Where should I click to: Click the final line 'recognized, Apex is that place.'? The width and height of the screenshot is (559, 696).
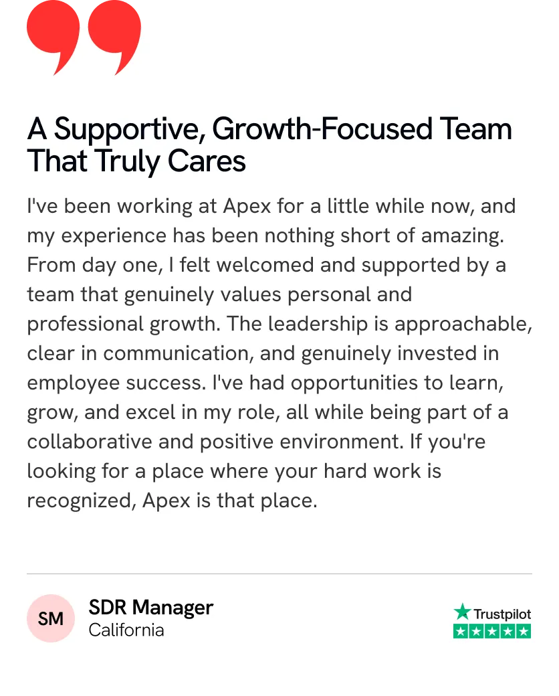(172, 501)
